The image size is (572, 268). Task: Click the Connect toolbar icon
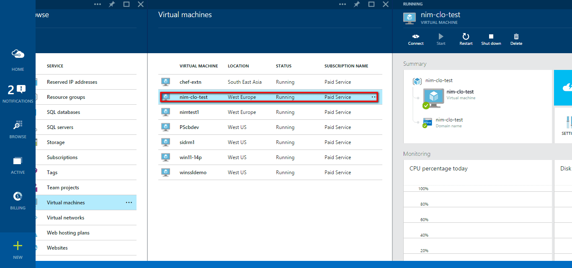(x=416, y=37)
